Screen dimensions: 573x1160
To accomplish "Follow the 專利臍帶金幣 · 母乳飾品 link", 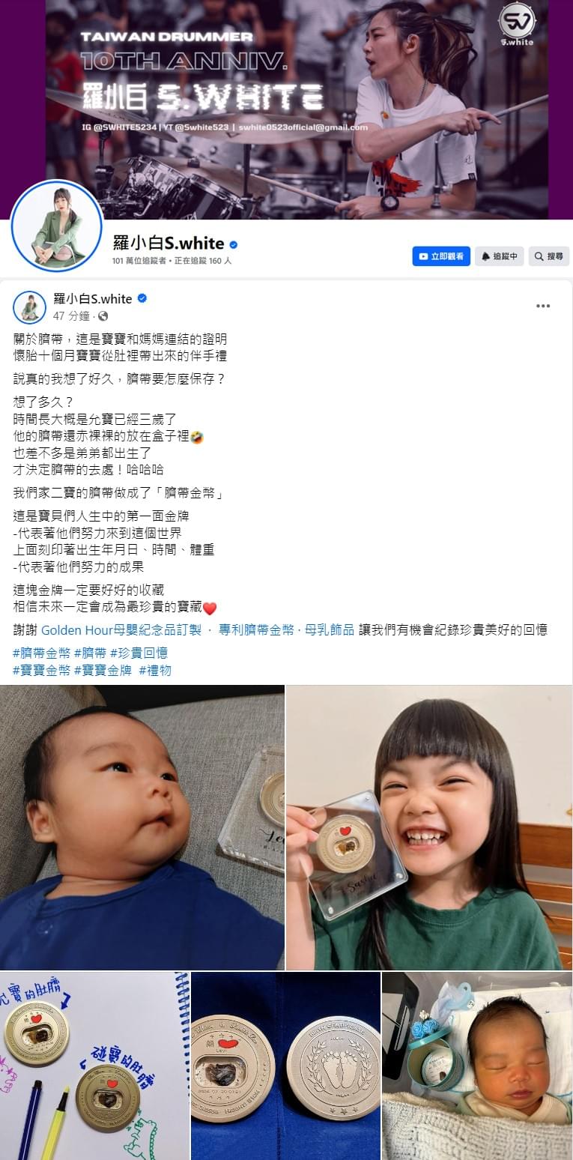I will pyautogui.click(x=286, y=629).
